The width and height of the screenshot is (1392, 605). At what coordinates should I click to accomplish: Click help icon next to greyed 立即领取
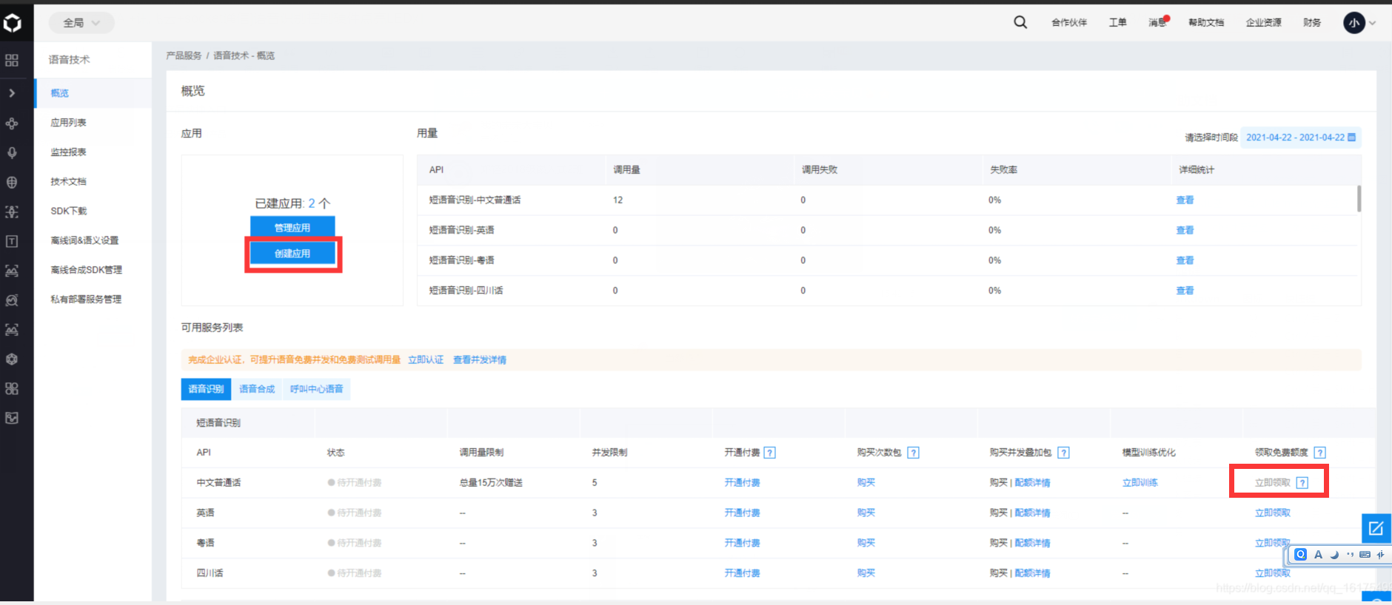[x=1302, y=483]
